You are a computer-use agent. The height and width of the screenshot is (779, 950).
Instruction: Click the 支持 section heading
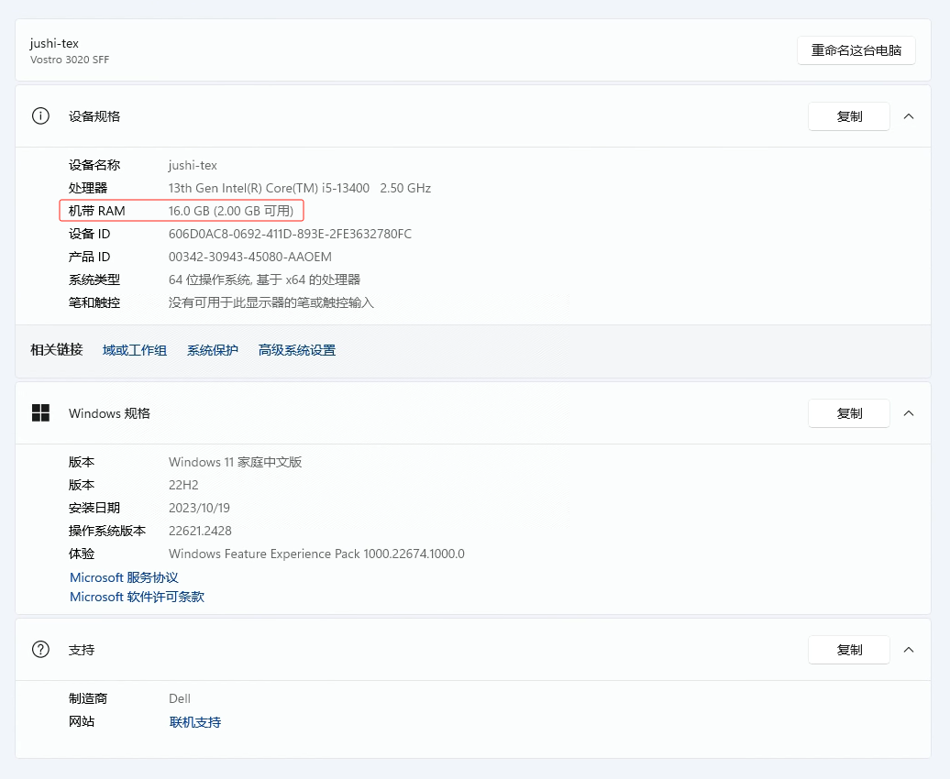(x=82, y=650)
